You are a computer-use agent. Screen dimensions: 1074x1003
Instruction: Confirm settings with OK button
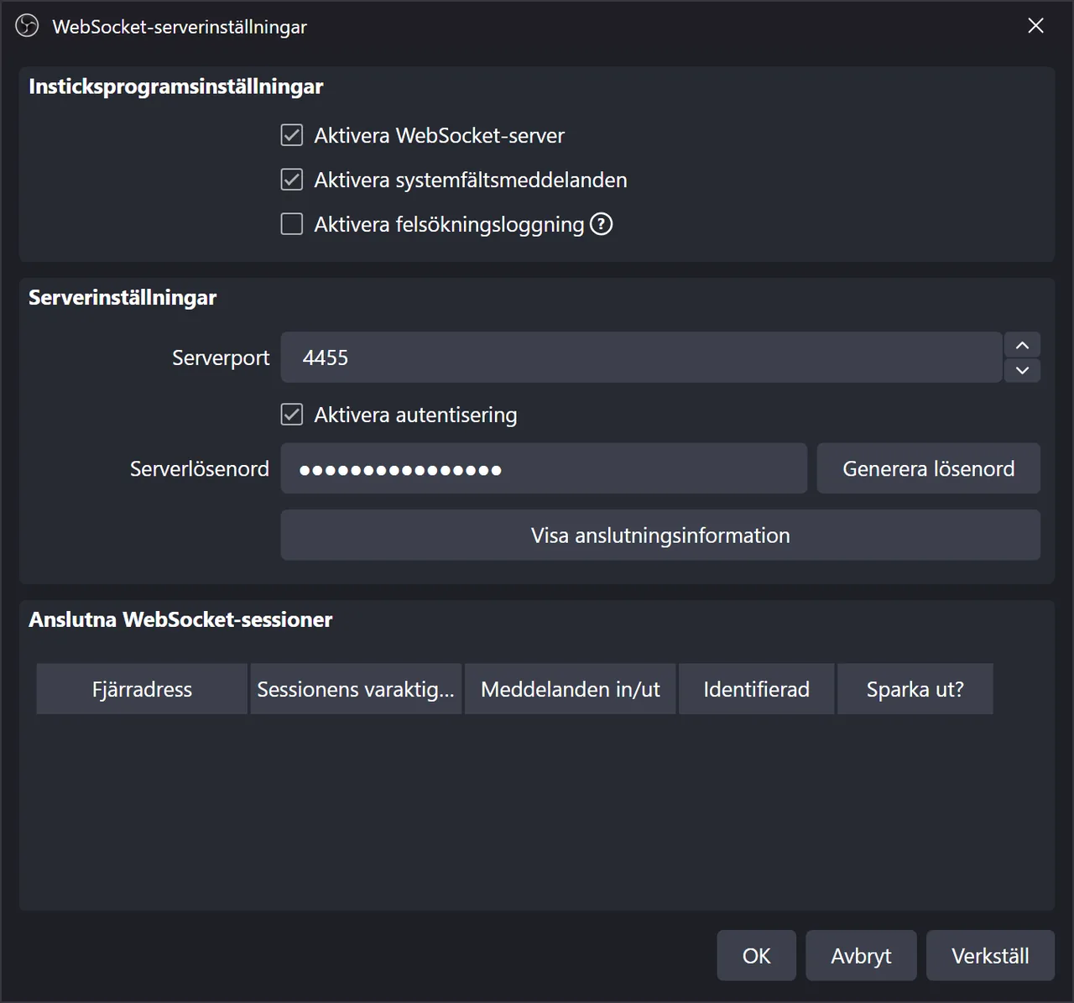756,955
